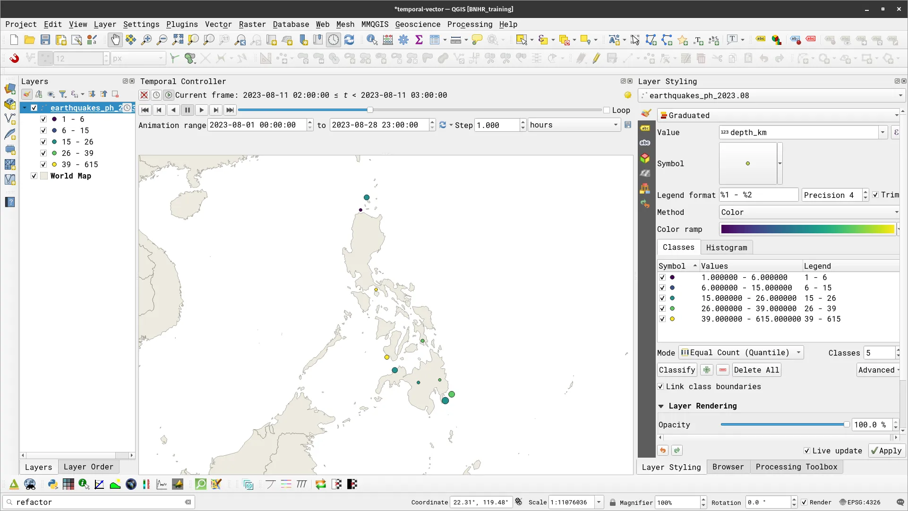Screen dimensions: 908x511
Task: Enable the snapping magnet icon
Action: tap(14, 59)
